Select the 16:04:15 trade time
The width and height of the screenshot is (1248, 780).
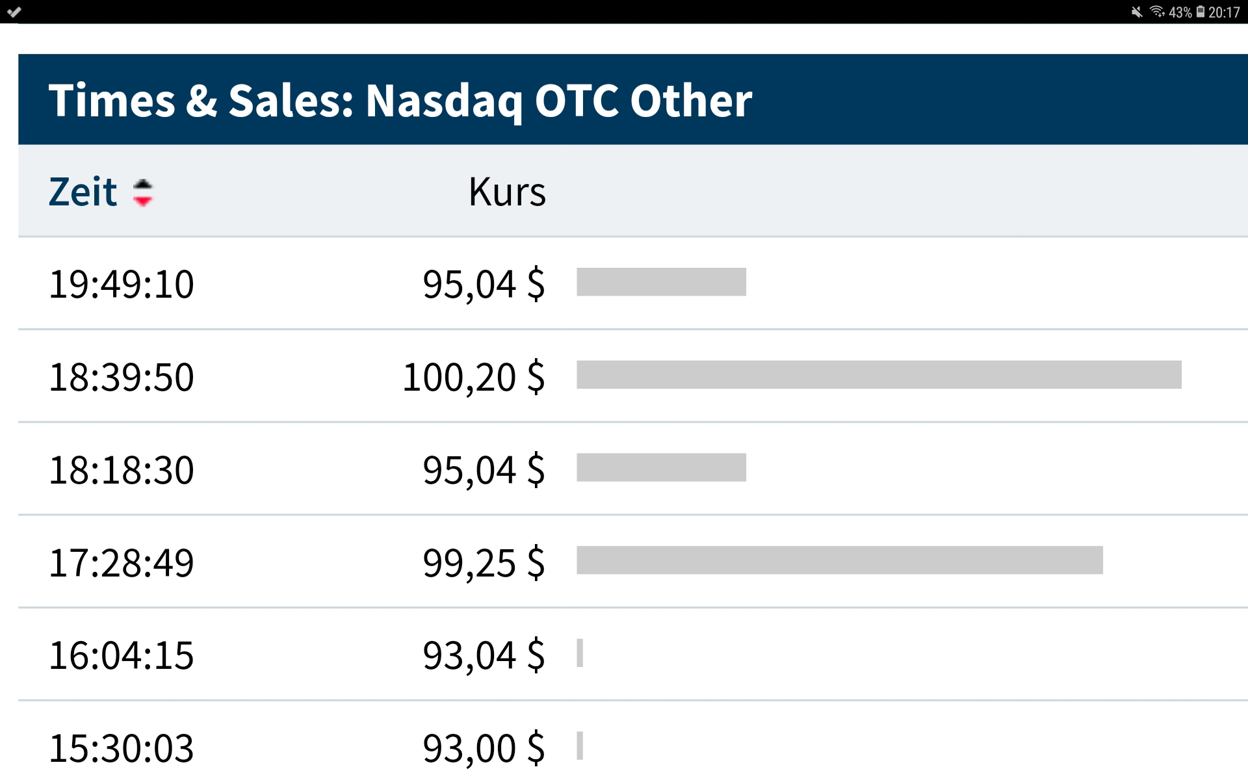tap(122, 655)
